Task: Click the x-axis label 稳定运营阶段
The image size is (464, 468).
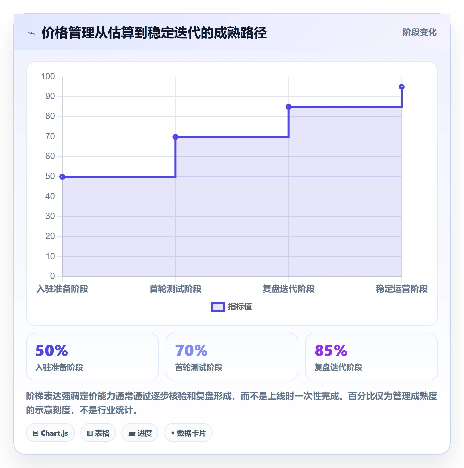Action: tap(402, 289)
